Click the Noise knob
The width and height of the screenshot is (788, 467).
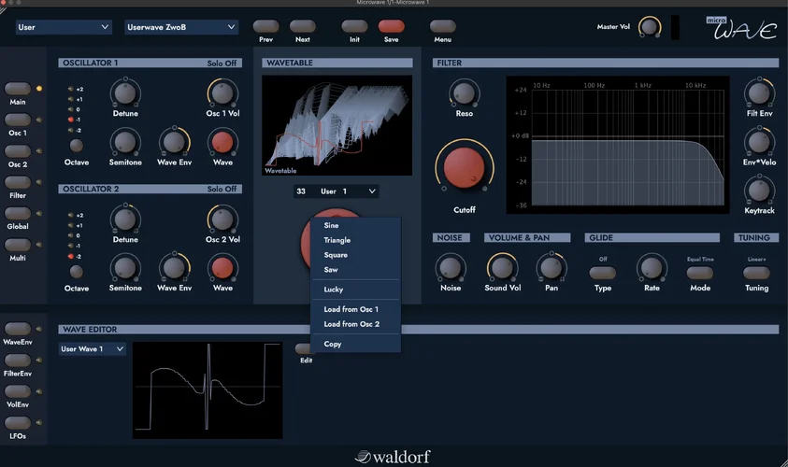pos(451,268)
